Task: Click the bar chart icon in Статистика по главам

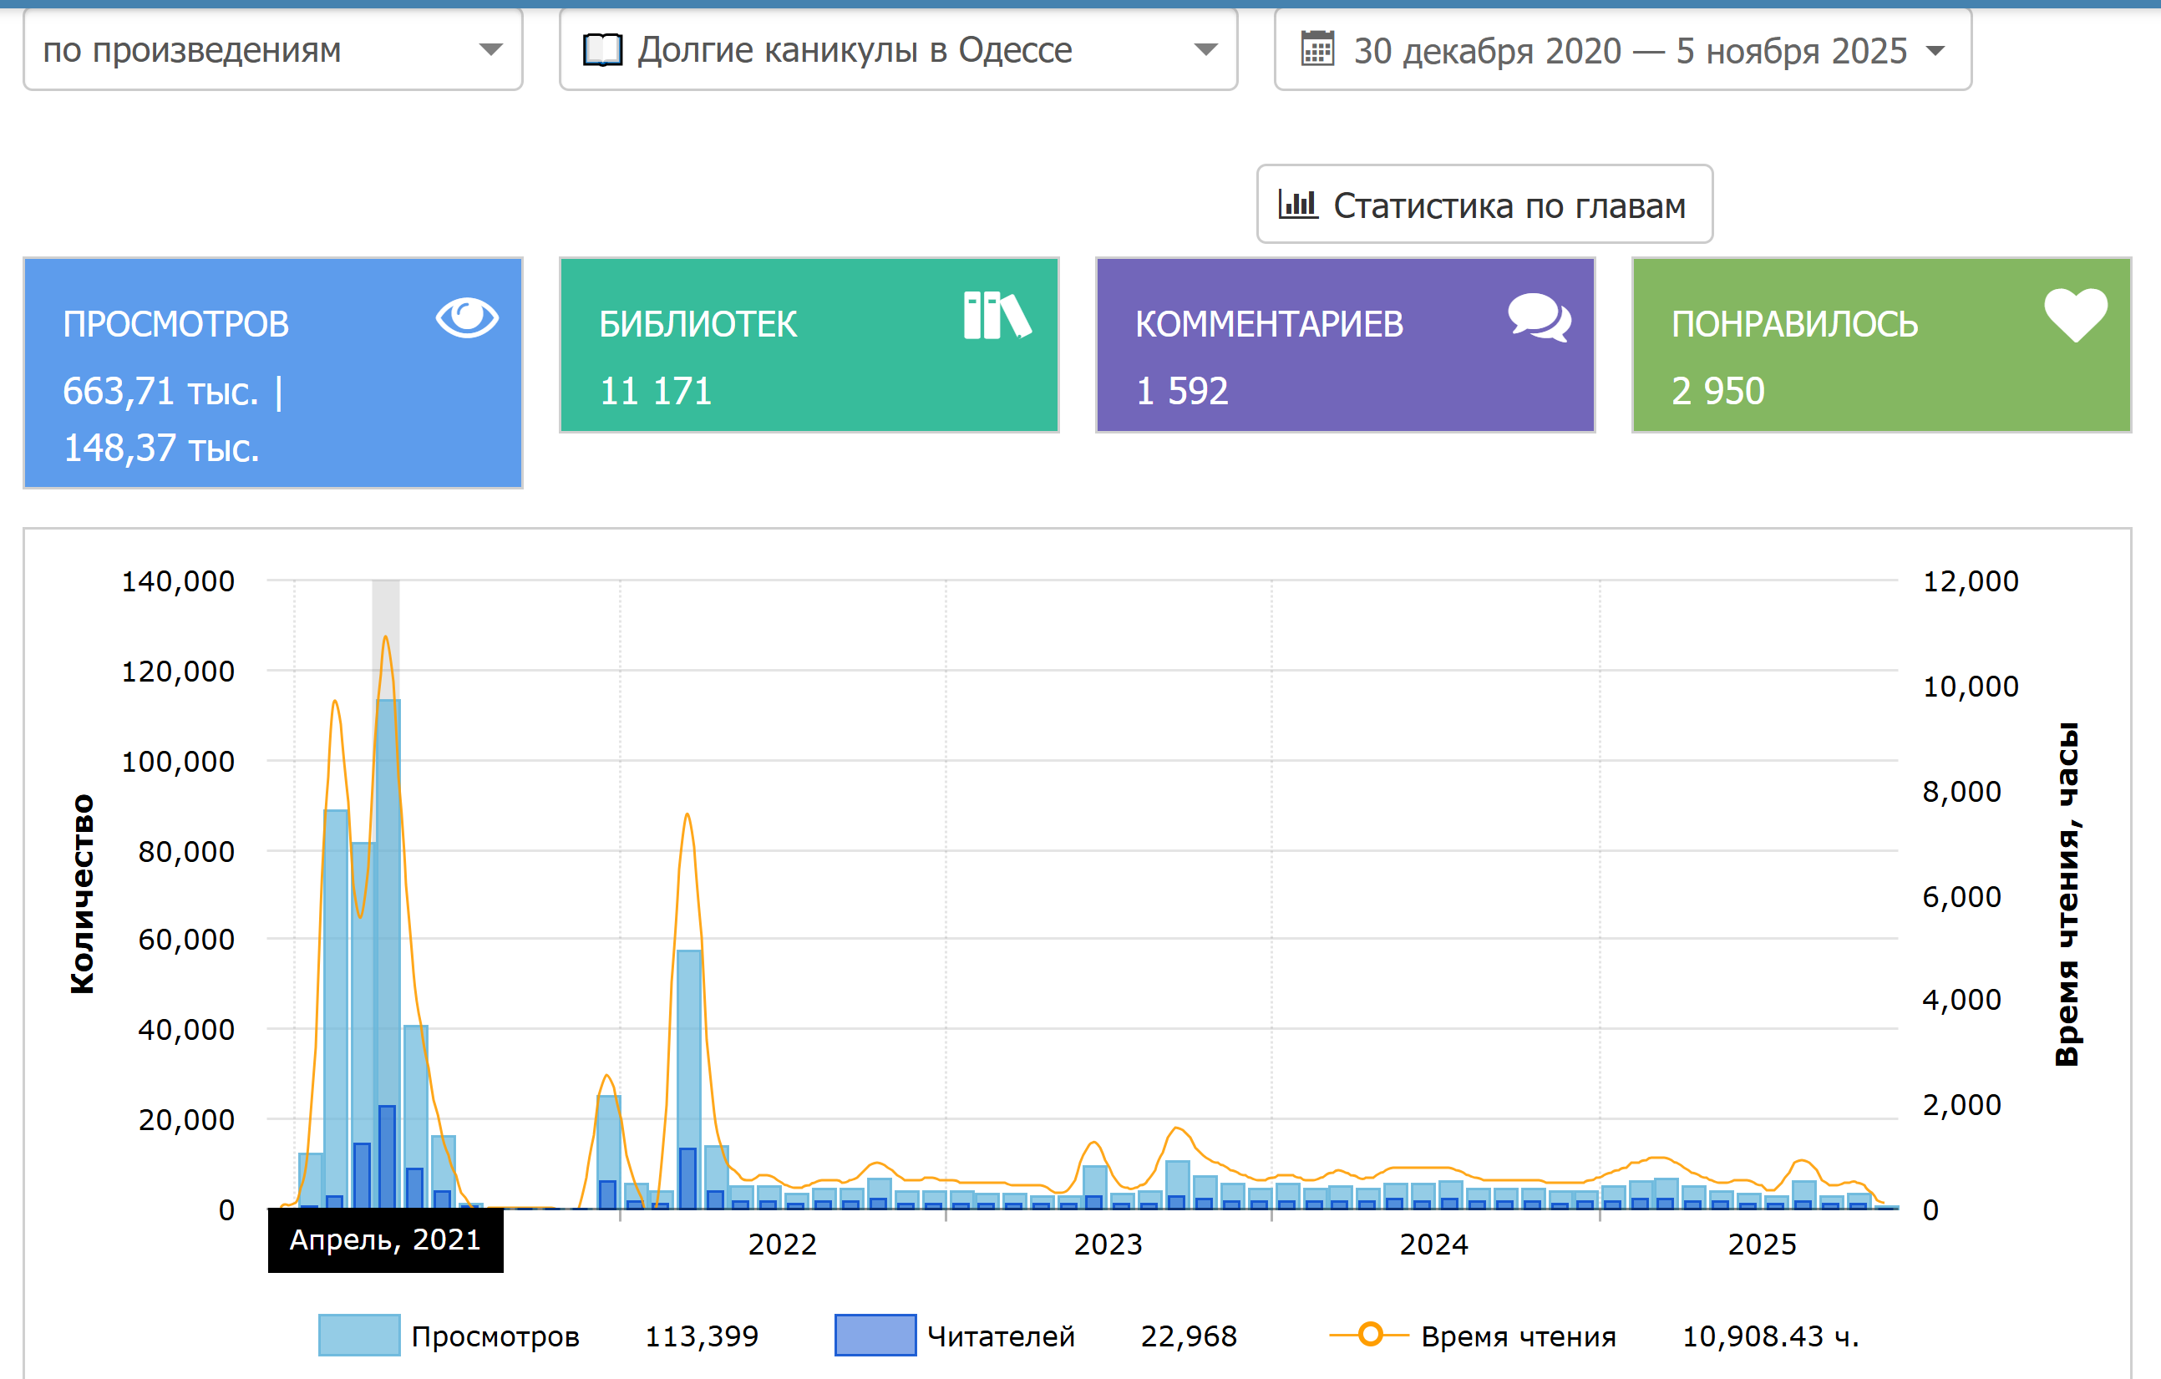Action: [1297, 205]
